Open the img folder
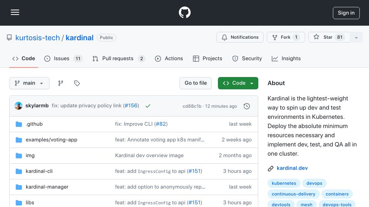The height and width of the screenshot is (207, 369). (30, 155)
